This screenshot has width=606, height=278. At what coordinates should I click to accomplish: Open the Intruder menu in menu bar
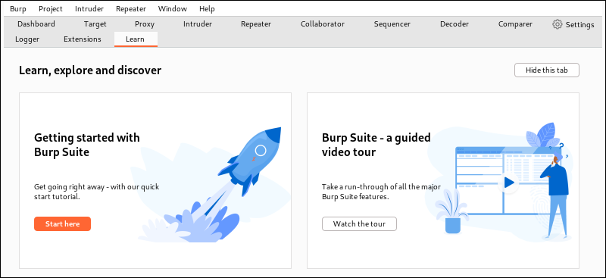pyautogui.click(x=89, y=9)
